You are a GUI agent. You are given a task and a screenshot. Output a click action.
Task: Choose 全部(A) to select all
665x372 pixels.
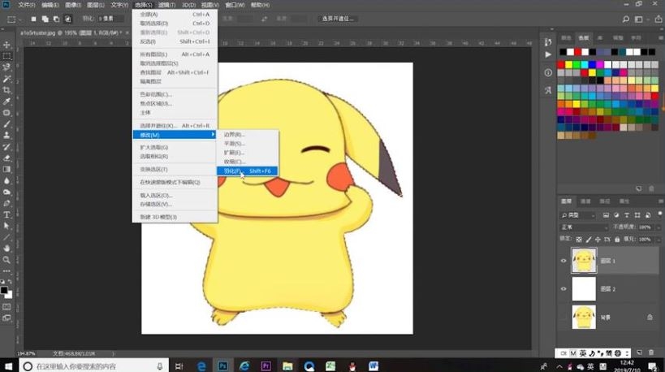[x=175, y=15]
